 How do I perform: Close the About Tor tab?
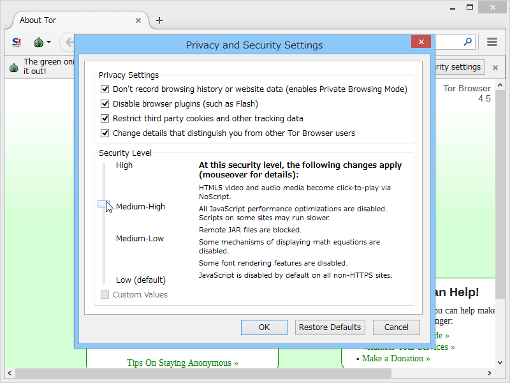tap(138, 20)
